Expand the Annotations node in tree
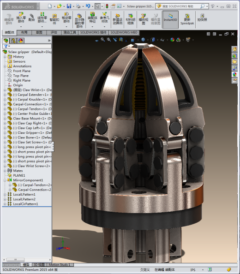This screenshot has width=240, height=274. click(x=5, y=66)
